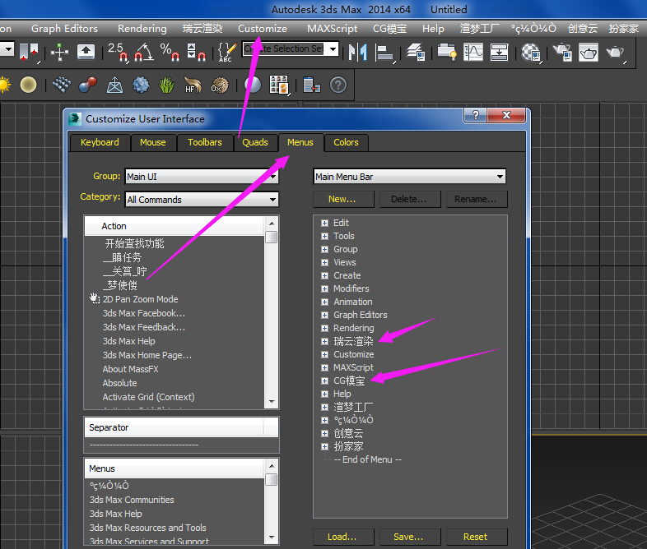Select Activate Grid (Context) action

point(148,398)
